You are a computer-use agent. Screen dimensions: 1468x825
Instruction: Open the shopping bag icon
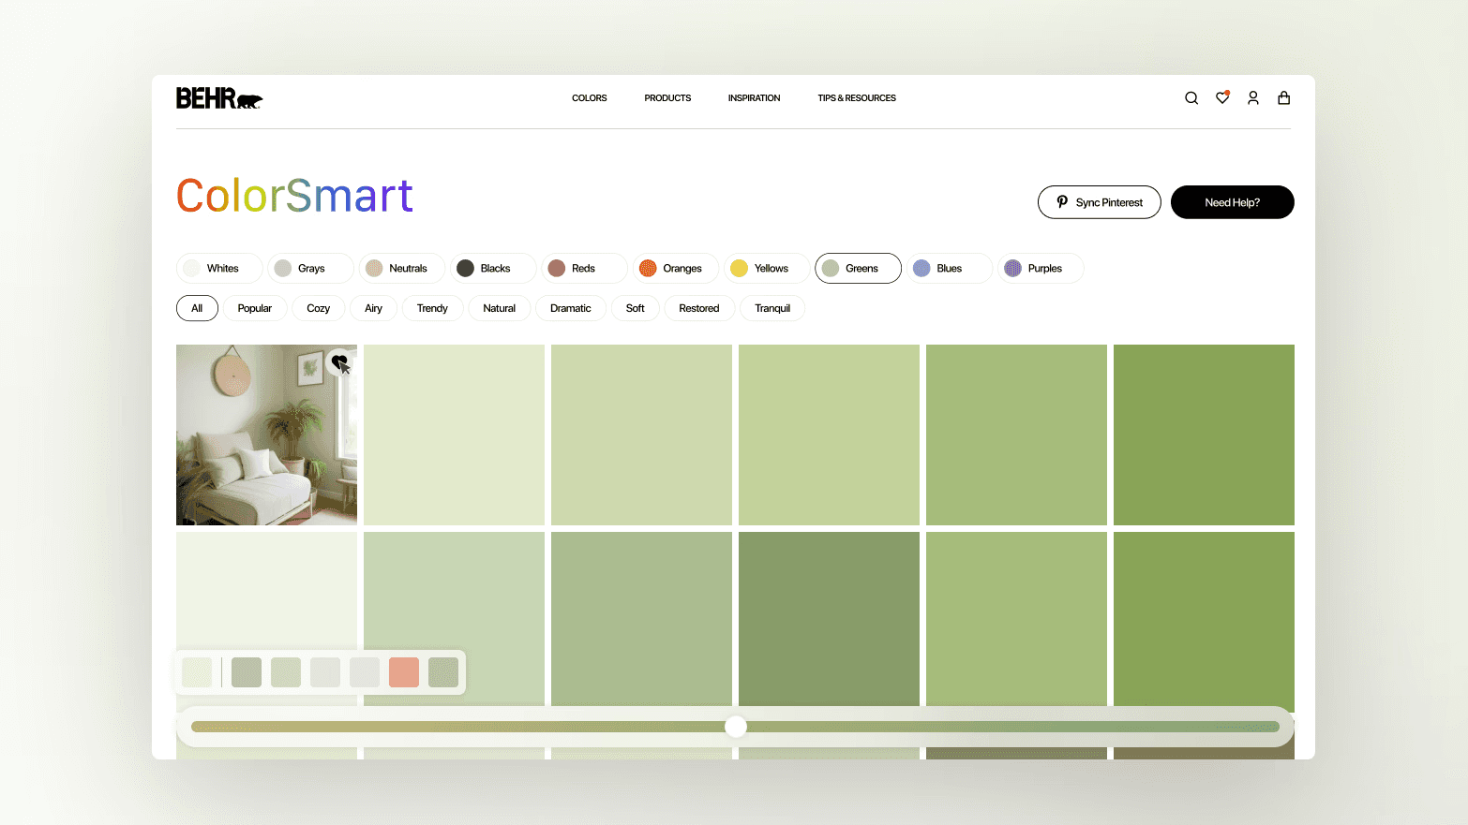pyautogui.click(x=1284, y=98)
